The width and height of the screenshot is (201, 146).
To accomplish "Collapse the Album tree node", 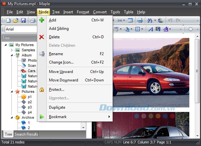I will tap(12, 55).
